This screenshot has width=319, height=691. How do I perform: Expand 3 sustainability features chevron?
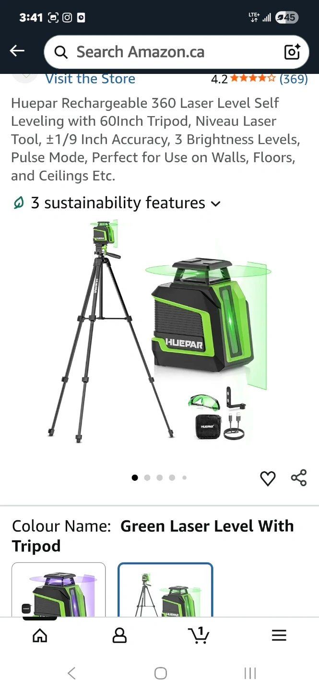pyautogui.click(x=216, y=203)
